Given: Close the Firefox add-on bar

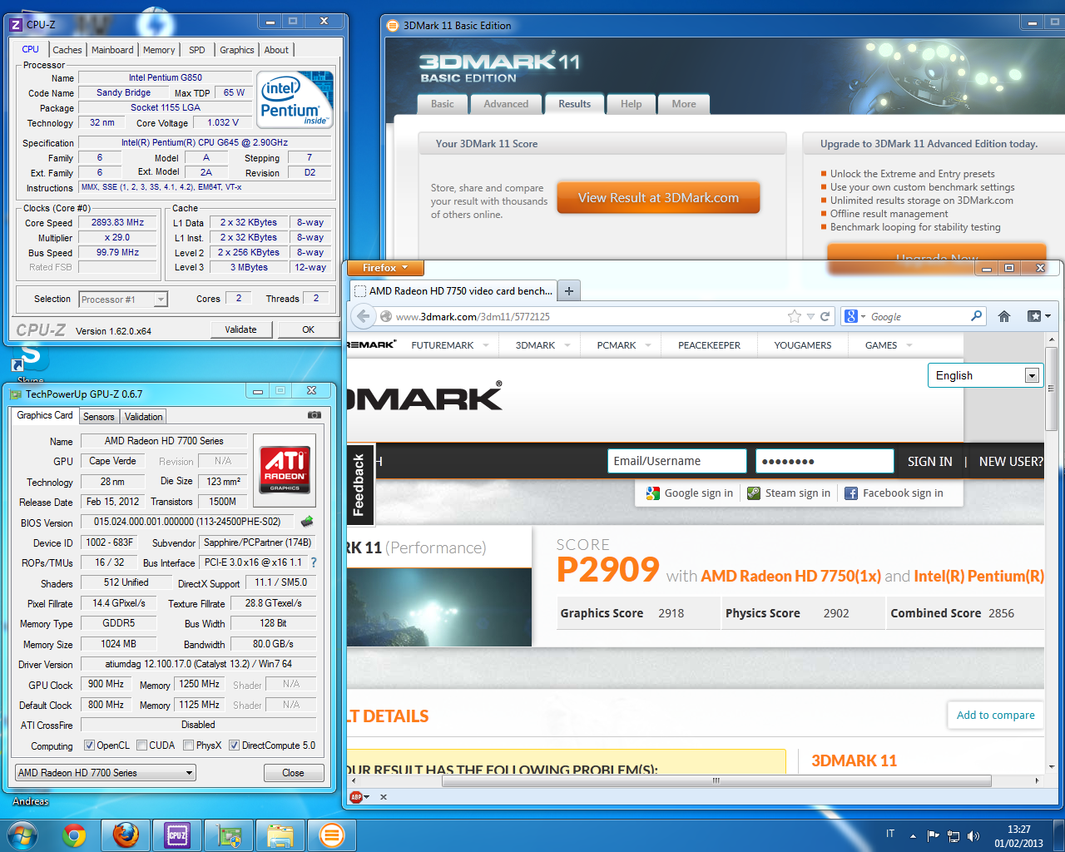Looking at the screenshot, I should tap(384, 797).
